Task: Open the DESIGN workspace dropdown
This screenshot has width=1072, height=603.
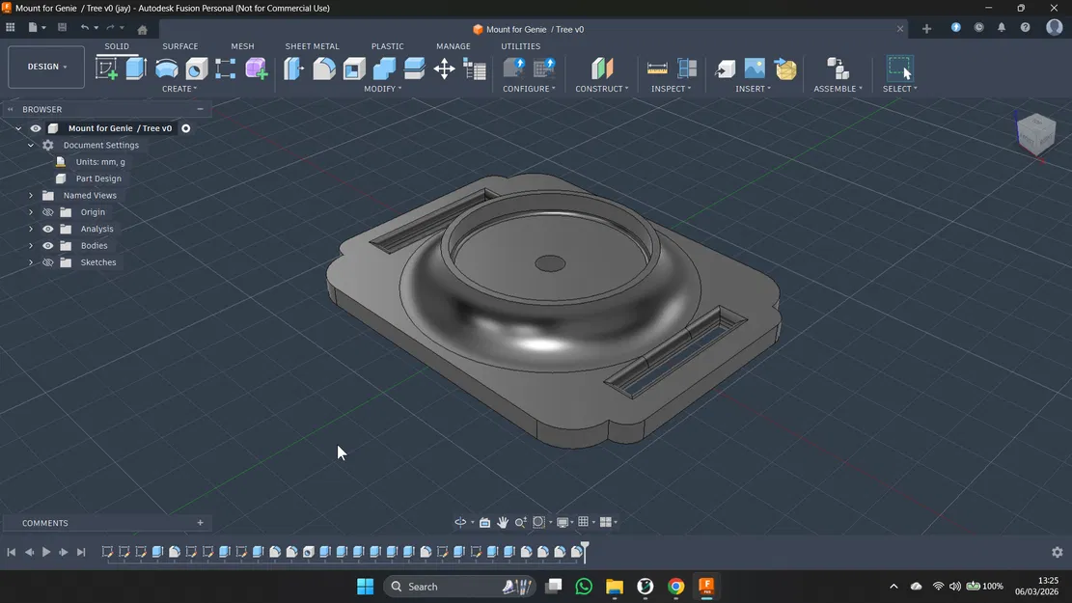Action: coord(46,67)
